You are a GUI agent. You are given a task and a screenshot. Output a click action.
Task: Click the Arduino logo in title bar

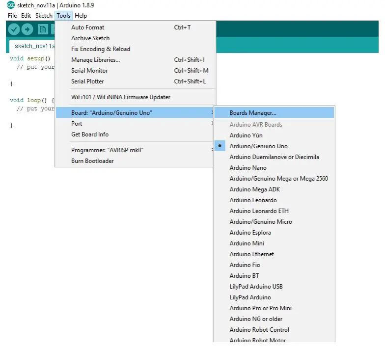pyautogui.click(x=10, y=5)
